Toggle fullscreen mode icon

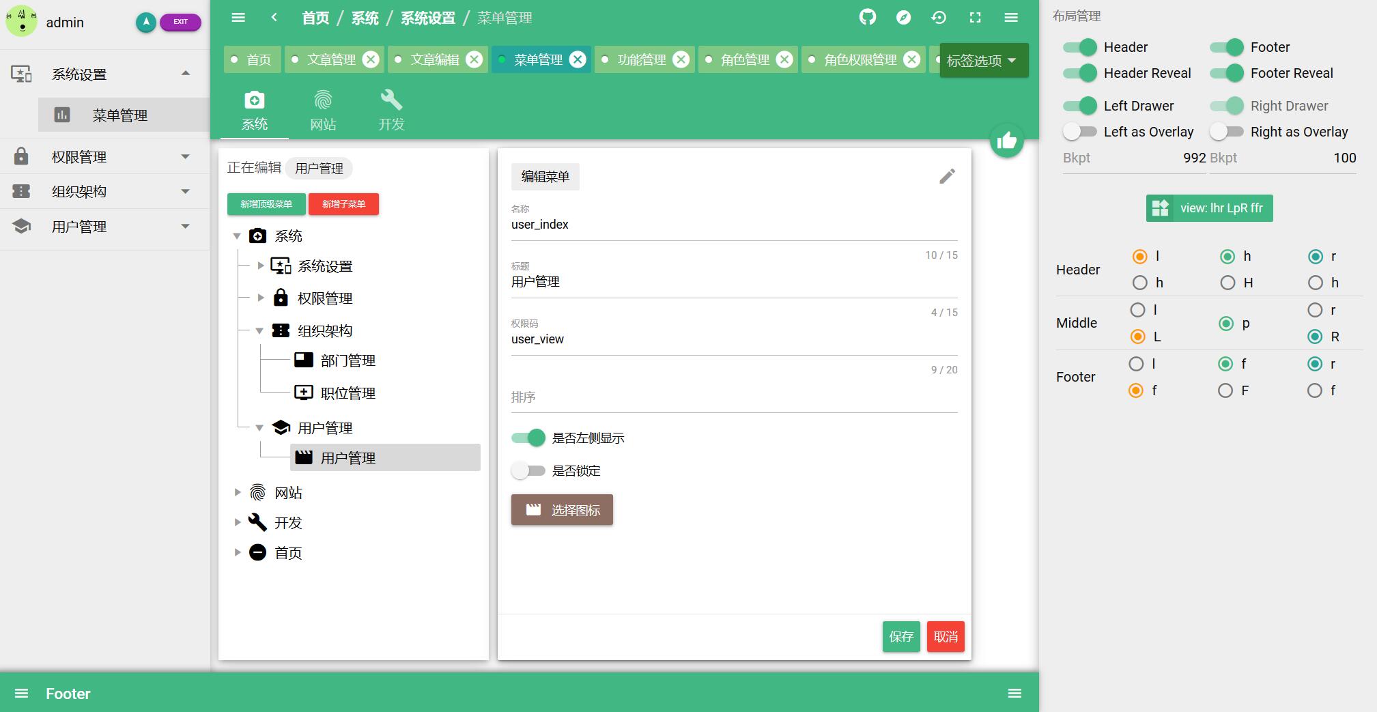tap(976, 18)
